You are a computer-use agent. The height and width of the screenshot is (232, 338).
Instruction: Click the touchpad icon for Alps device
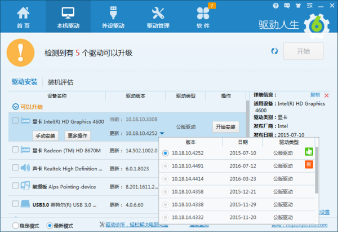[25, 186]
